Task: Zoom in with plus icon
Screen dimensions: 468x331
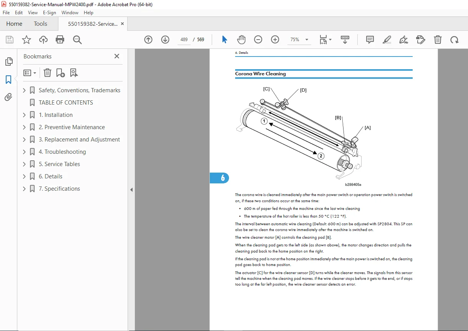Action: click(275, 40)
